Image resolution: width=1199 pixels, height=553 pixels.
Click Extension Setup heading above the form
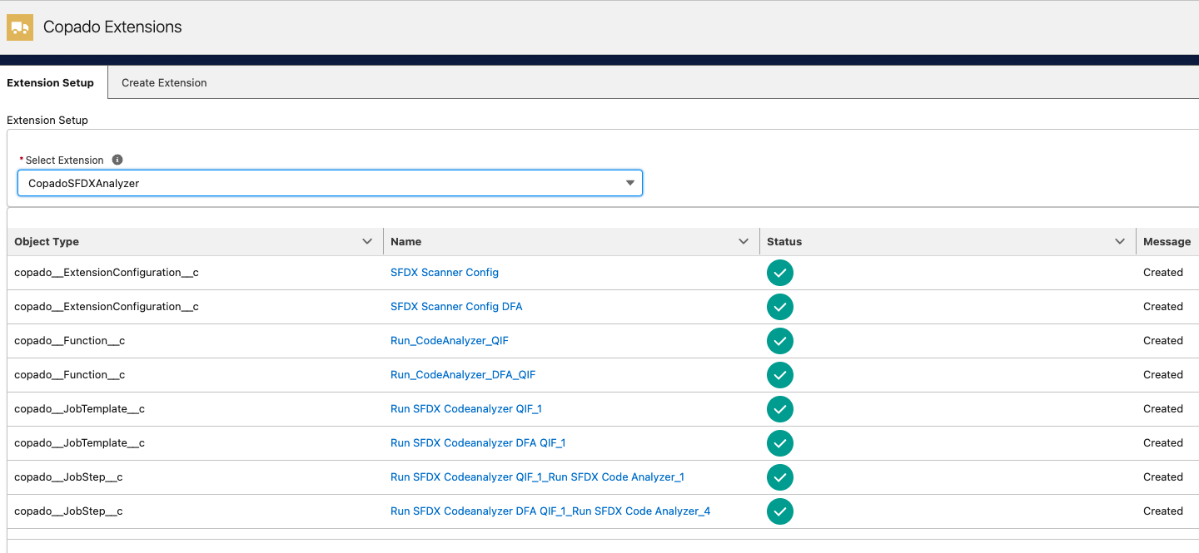47,120
